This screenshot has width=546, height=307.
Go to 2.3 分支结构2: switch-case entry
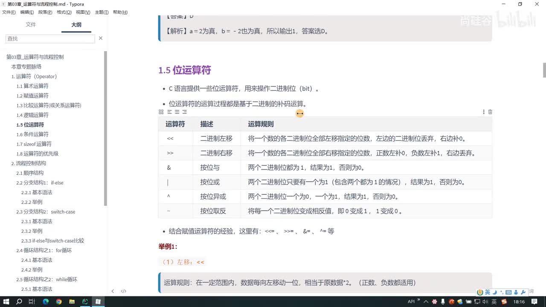pos(46,212)
